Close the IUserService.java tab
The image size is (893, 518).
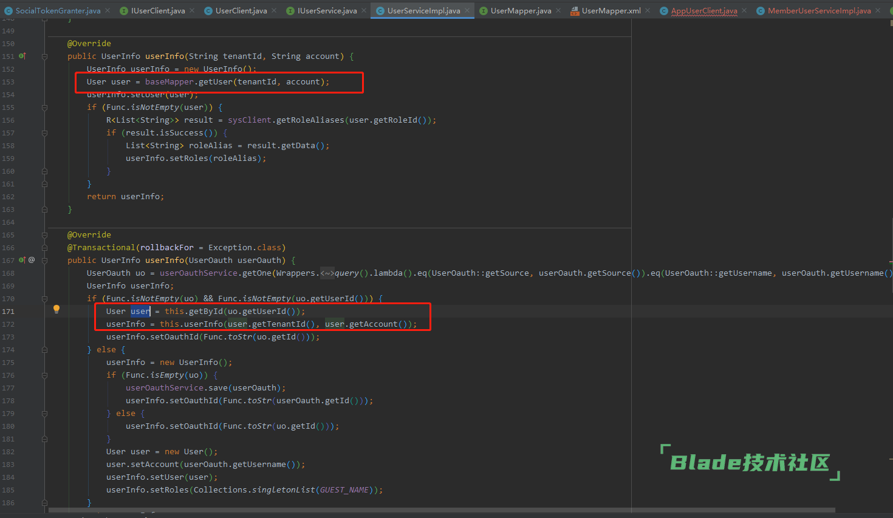(x=364, y=10)
